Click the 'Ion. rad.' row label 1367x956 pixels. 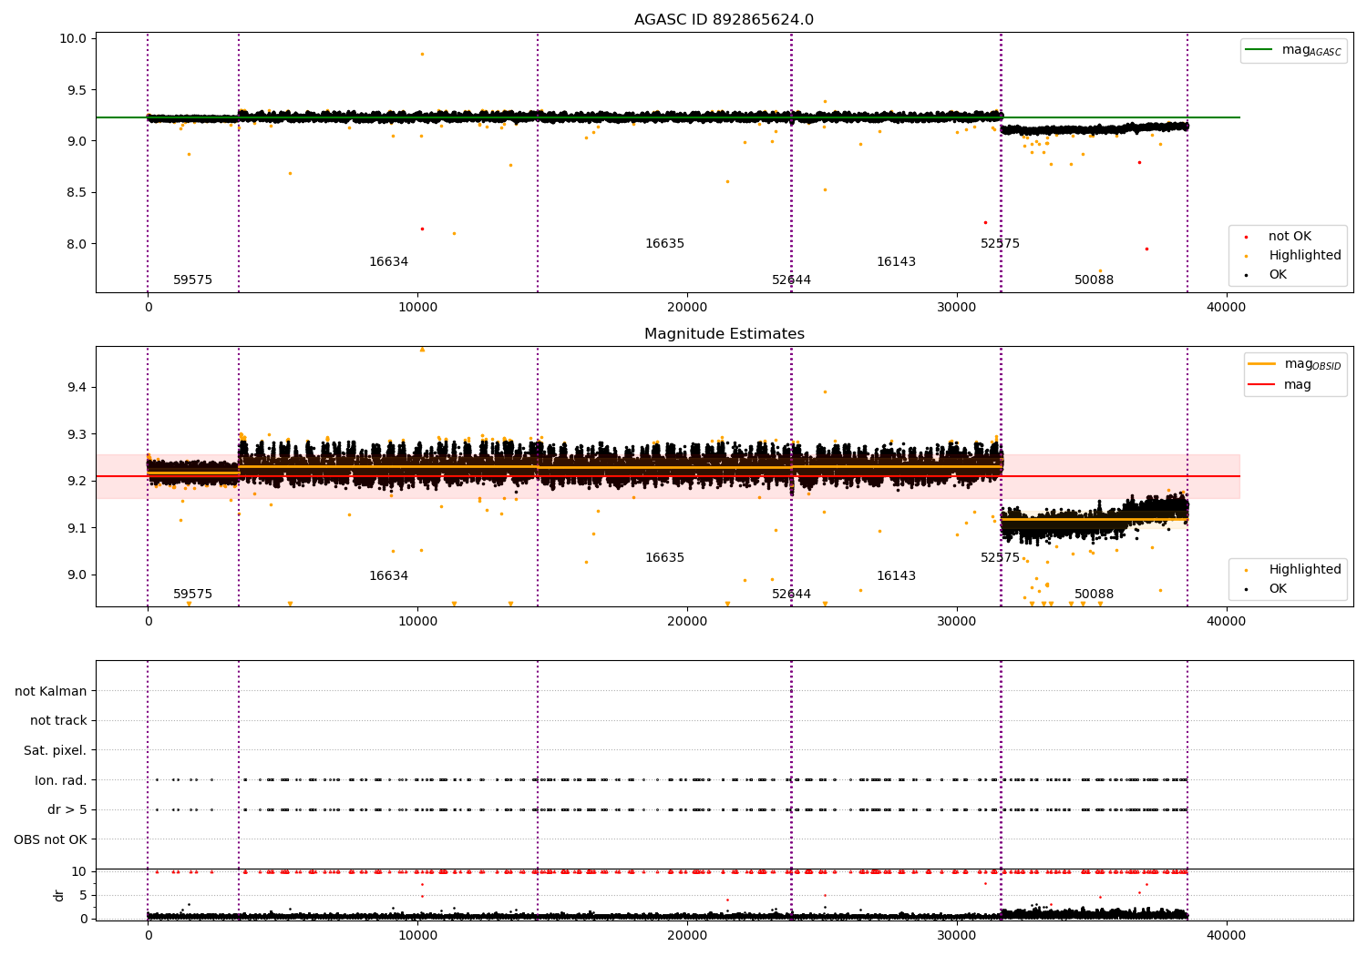coord(61,781)
